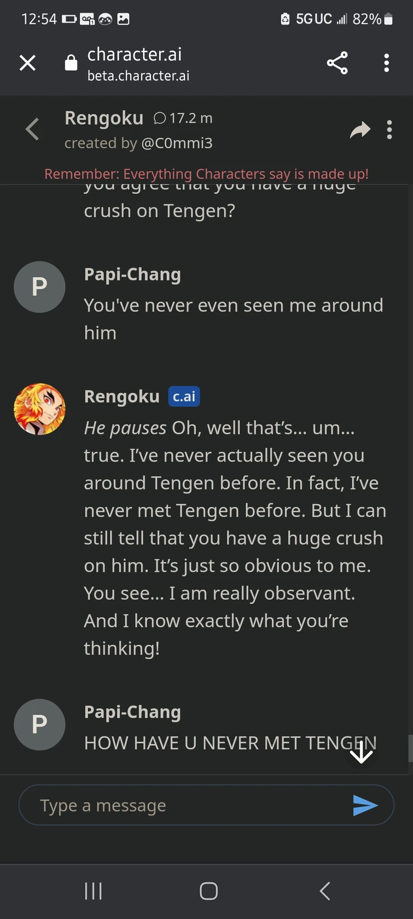Tap the beta.character.ai address bar text

[x=138, y=76]
